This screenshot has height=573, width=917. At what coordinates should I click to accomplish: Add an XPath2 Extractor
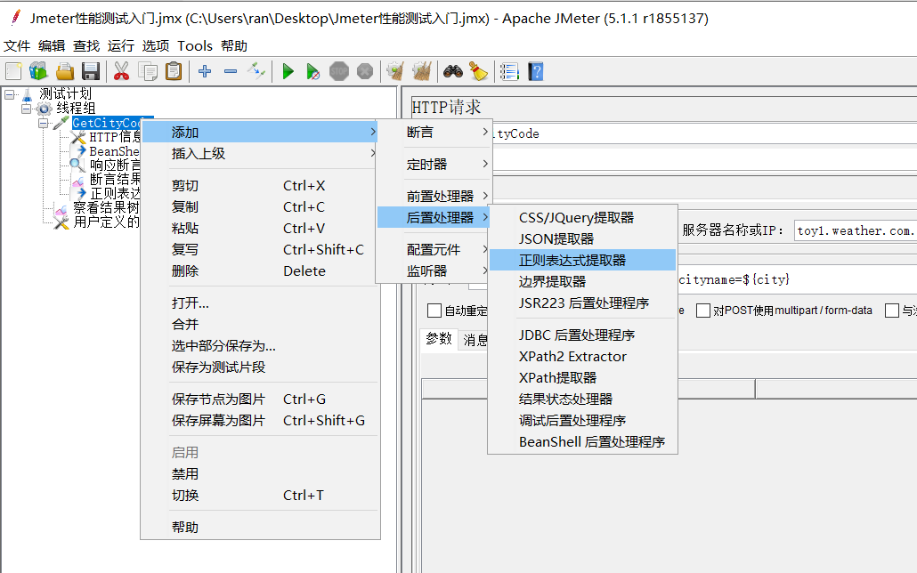click(582, 356)
